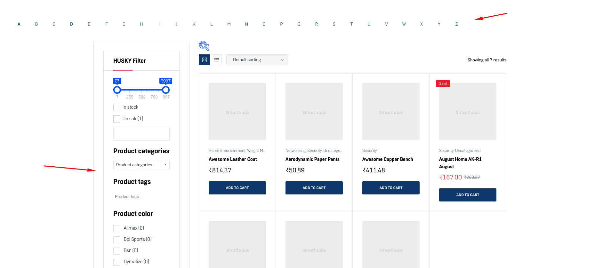Click the ₹814.37 price

pos(220,170)
